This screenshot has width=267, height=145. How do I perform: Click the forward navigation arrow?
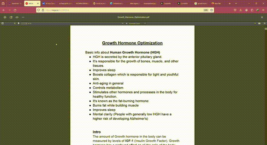(x=9, y=10)
